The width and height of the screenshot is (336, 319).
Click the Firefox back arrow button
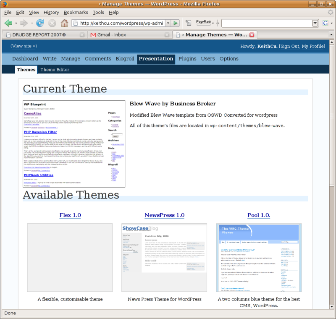[8, 23]
